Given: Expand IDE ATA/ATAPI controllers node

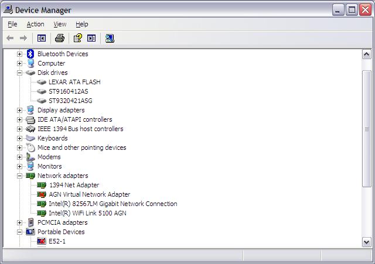Looking at the screenshot, I should 19,119.
